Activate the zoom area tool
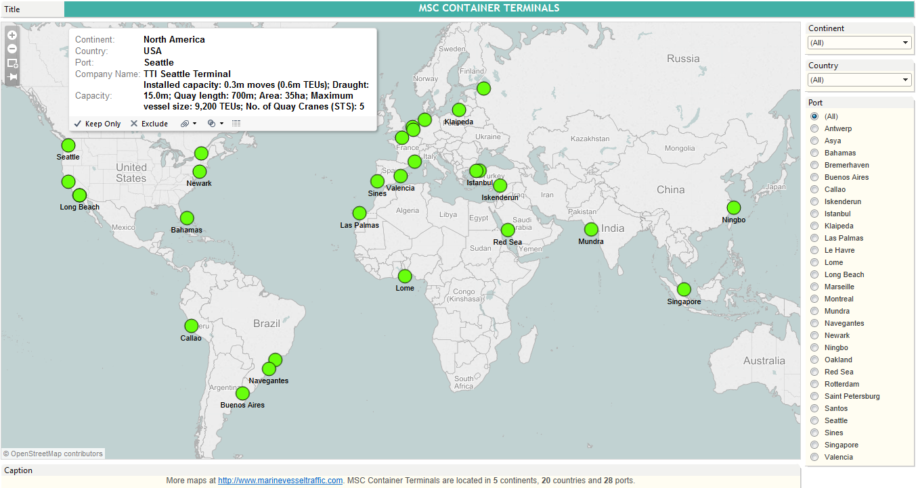This screenshot has height=488, width=918. [12, 63]
